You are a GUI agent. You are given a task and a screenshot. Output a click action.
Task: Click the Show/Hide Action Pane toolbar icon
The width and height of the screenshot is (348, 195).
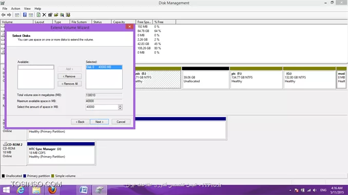(31, 15)
